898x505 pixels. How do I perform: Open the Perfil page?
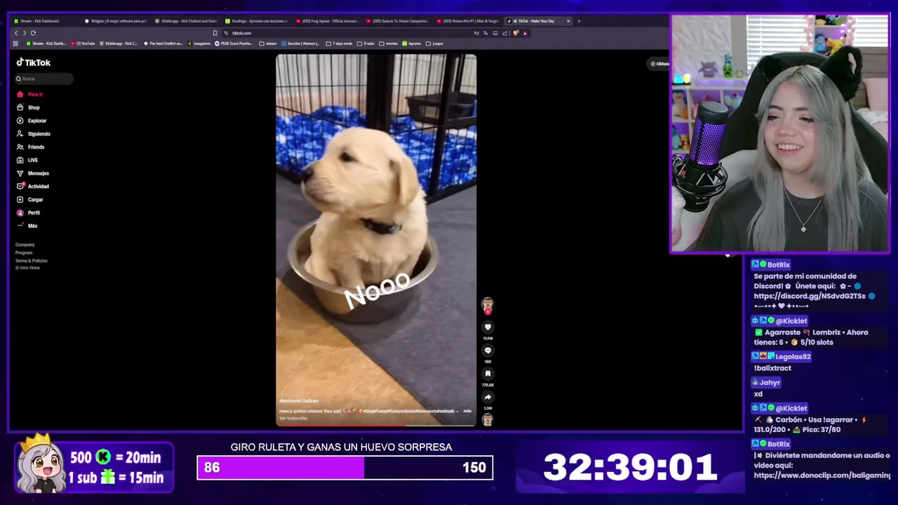coord(28,213)
